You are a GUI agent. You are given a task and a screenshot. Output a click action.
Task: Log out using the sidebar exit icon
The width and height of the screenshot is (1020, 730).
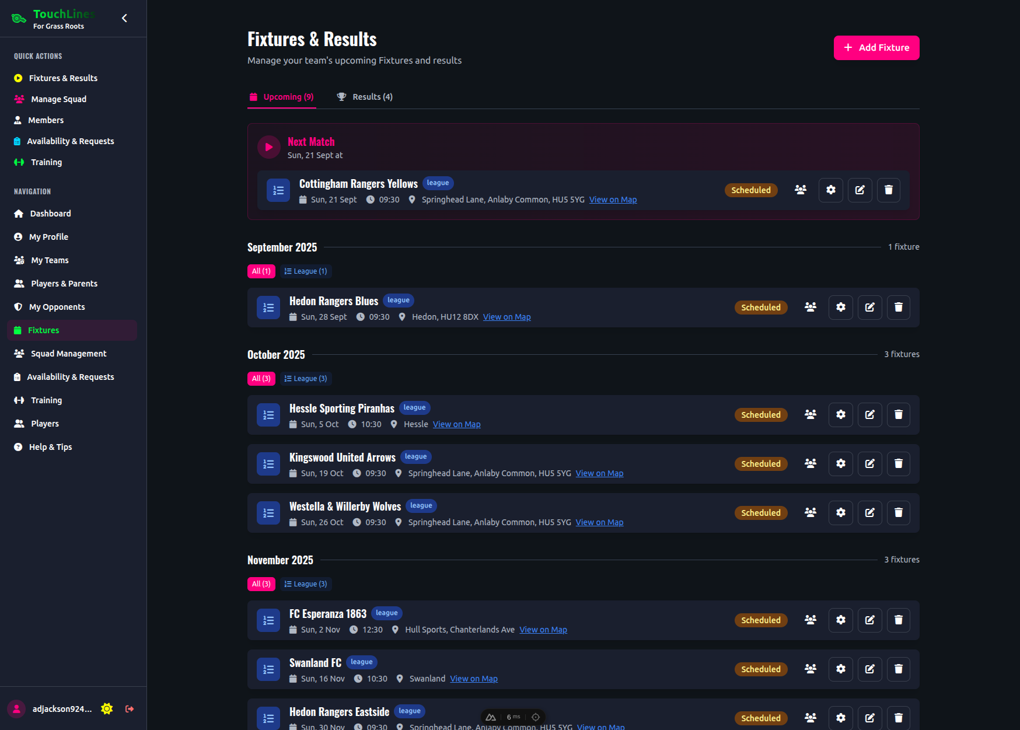[x=130, y=708]
